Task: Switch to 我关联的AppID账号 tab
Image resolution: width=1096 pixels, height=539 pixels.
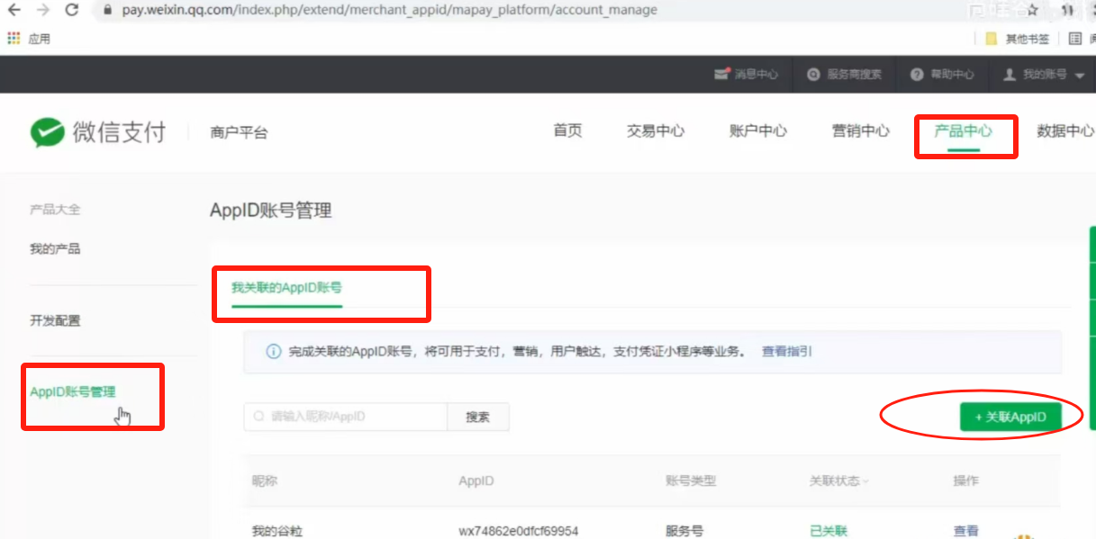Action: click(x=286, y=288)
